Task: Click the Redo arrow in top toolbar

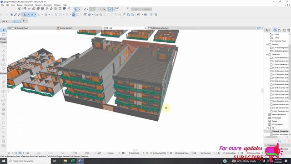Action: [x=6, y=15]
